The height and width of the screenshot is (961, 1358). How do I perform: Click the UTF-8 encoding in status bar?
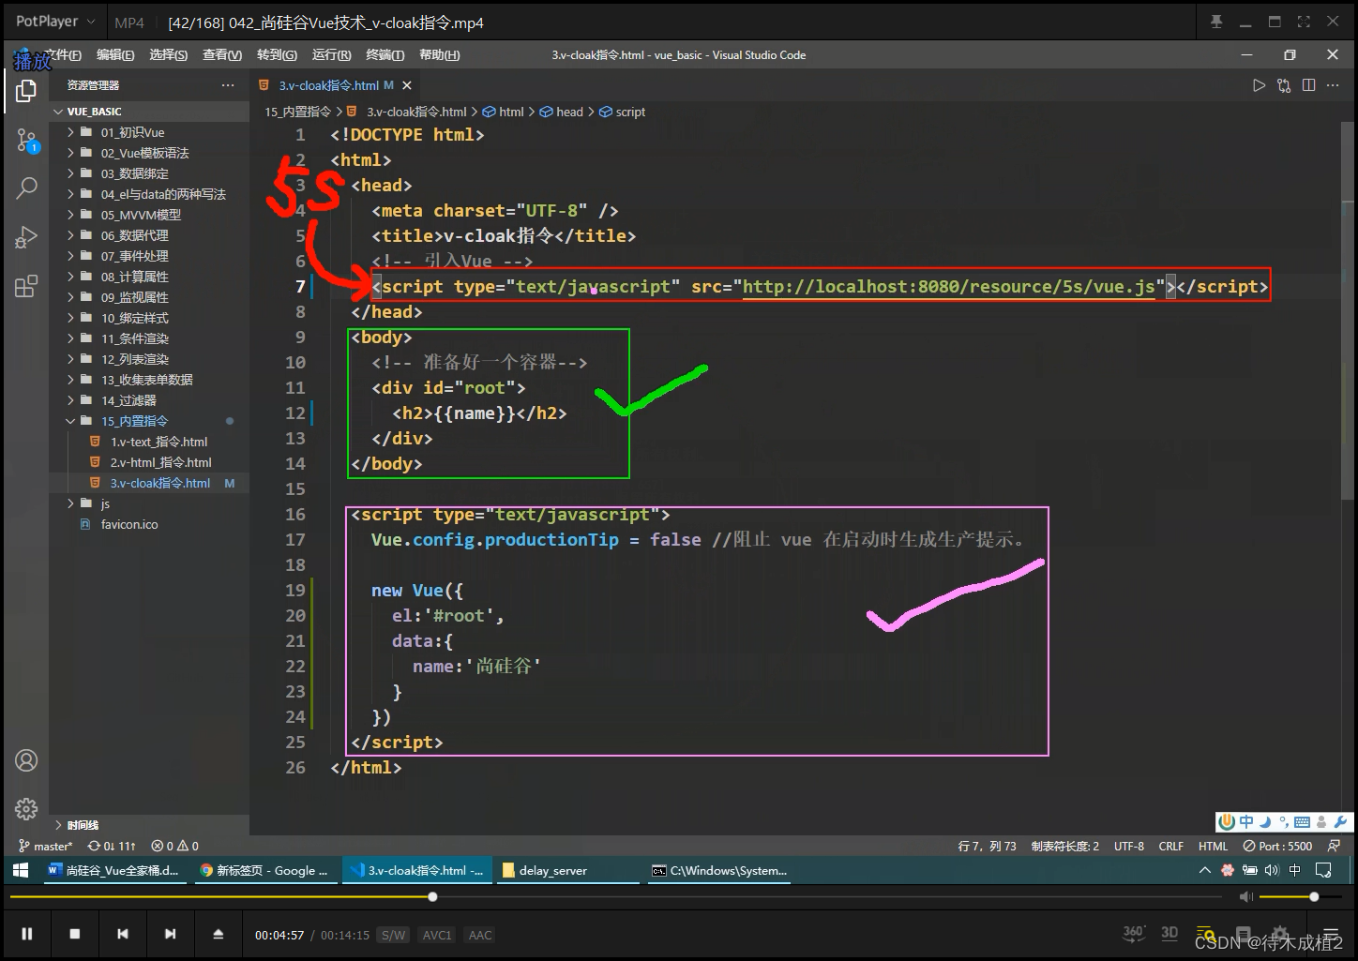(1129, 846)
